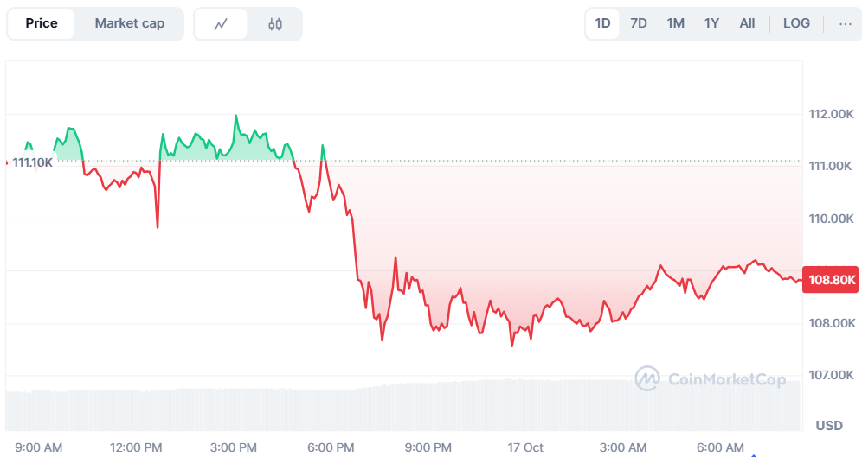Viewport: 862px width, 457px height.
Task: Select the 1M time range
Action: click(676, 23)
